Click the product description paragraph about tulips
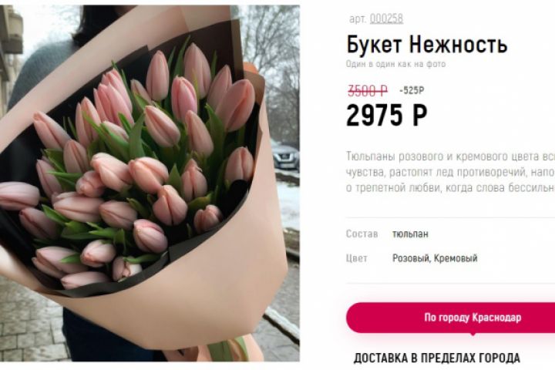The width and height of the screenshot is (555, 370). (x=450, y=172)
